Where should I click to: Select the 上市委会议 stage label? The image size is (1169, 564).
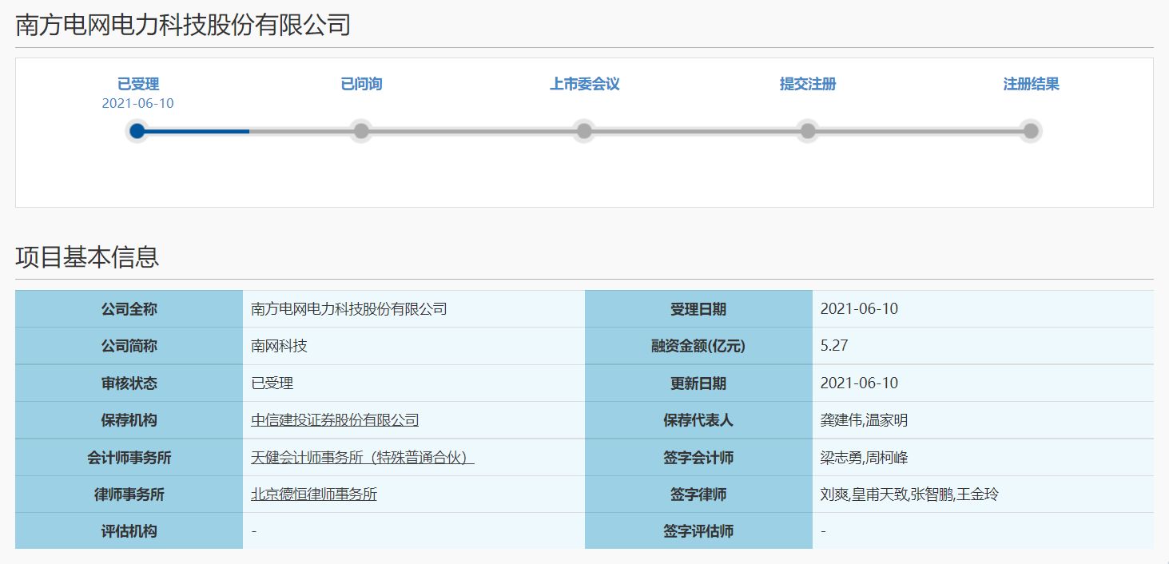pyautogui.click(x=584, y=84)
